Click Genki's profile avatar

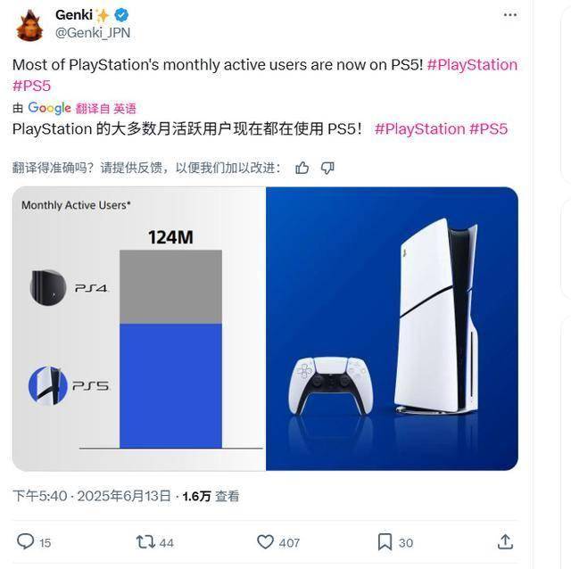click(x=29, y=26)
